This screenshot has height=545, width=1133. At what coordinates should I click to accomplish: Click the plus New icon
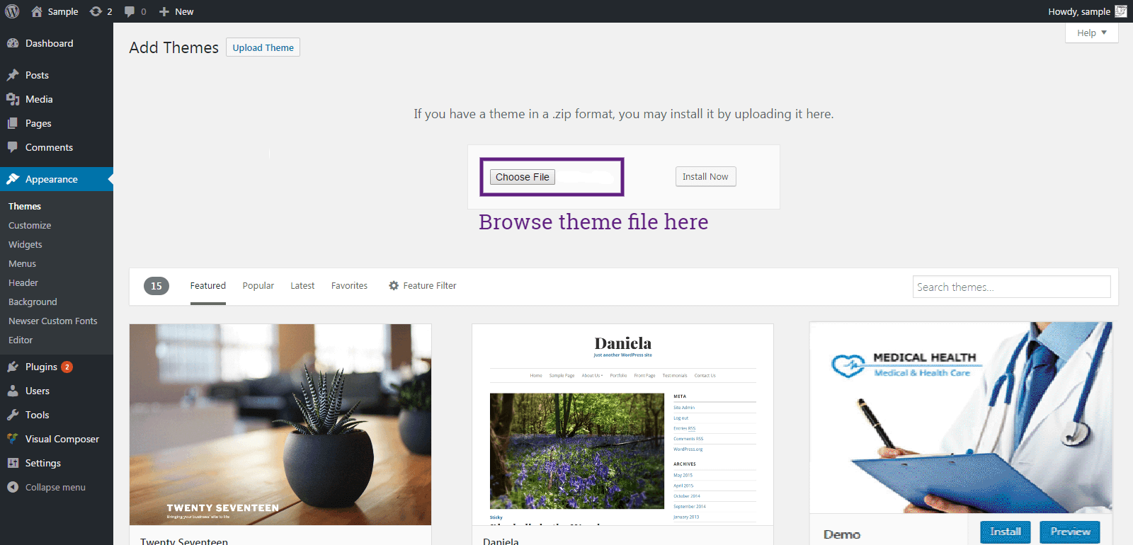pos(164,11)
